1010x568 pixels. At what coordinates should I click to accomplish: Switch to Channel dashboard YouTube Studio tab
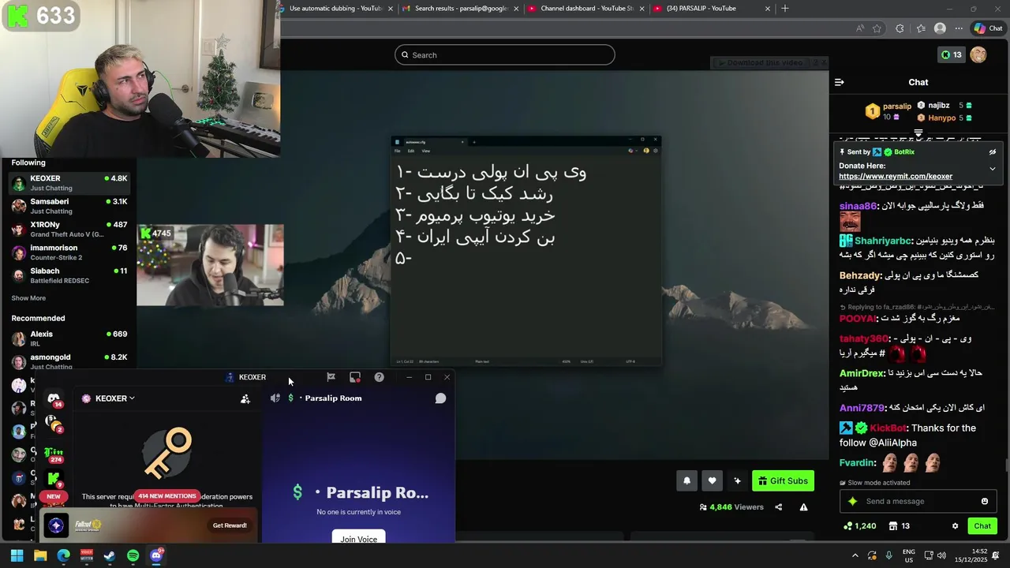[586, 9]
